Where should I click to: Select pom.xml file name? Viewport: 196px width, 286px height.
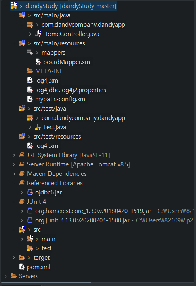(38, 267)
